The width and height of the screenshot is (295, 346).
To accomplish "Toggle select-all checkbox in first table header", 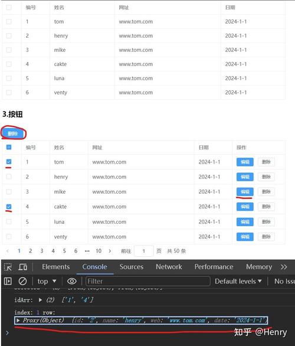I will (x=9, y=8).
